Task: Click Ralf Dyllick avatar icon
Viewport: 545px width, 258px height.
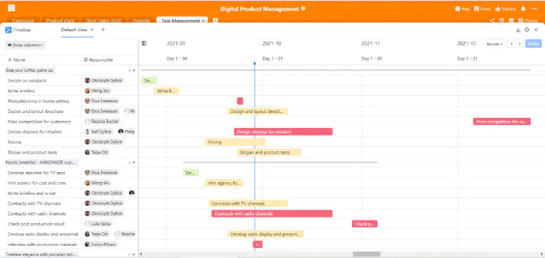Action: click(x=87, y=131)
